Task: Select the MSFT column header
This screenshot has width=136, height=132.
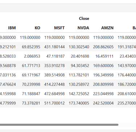Action: [x=59, y=28]
